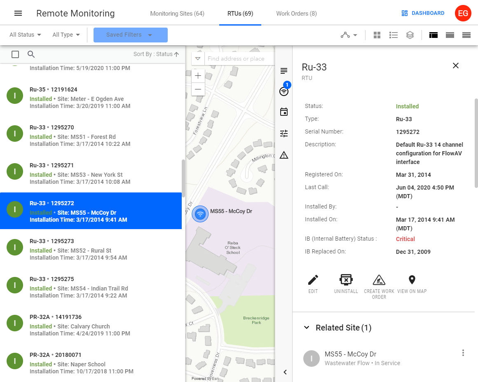The width and height of the screenshot is (478, 382).
Task: Switch to grid card view
Action: (x=377, y=35)
